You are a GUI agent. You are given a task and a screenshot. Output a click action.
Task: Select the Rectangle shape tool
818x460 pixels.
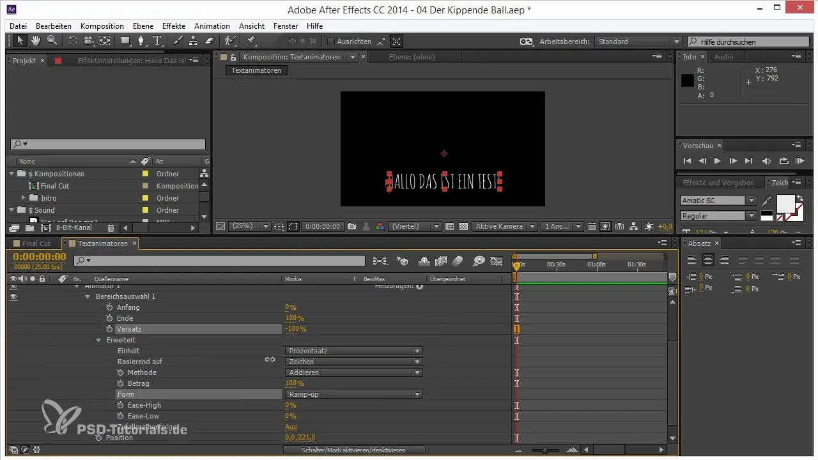click(126, 41)
